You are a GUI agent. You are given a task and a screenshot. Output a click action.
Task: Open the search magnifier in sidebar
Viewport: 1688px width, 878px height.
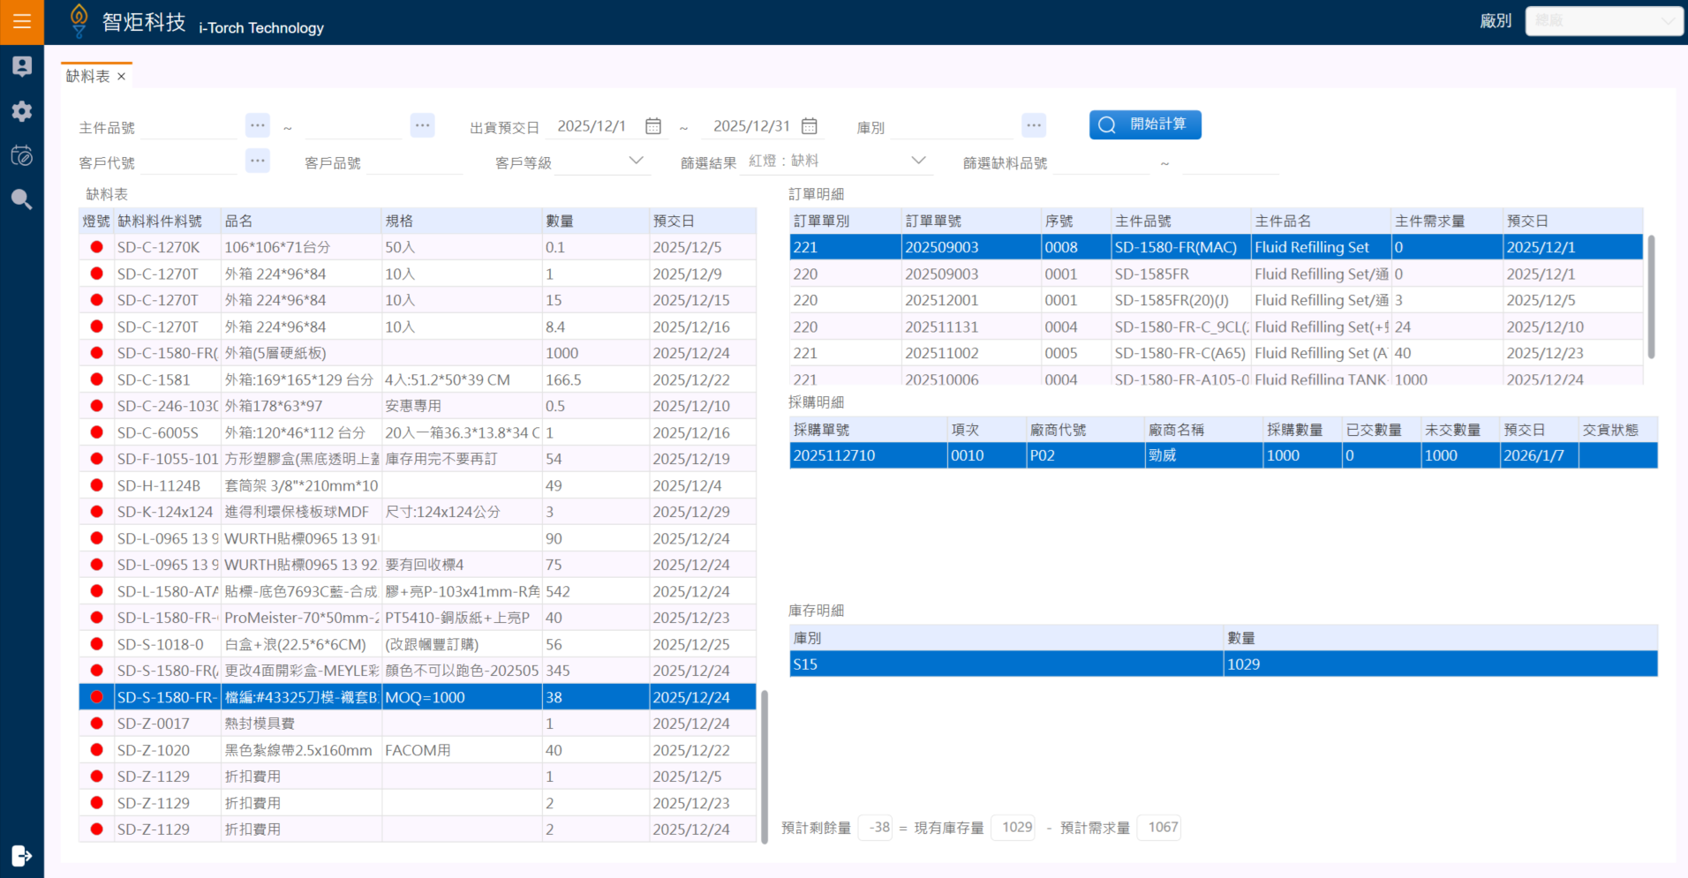click(x=22, y=199)
